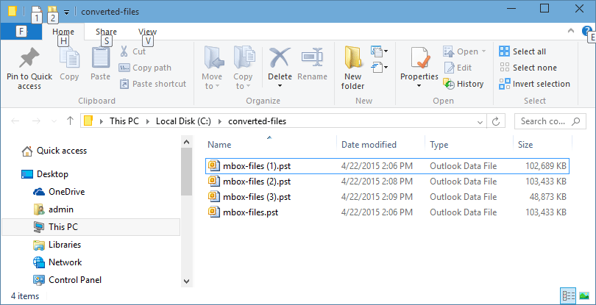Click Invert selection in ribbon
This screenshot has height=305, width=596.
[x=534, y=84]
